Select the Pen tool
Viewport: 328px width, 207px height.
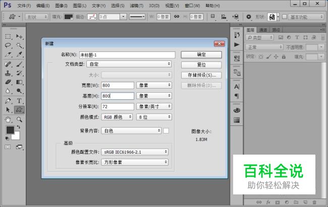8,101
